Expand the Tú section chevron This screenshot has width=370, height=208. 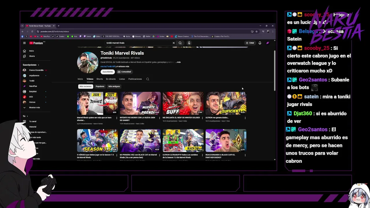click(x=27, y=116)
